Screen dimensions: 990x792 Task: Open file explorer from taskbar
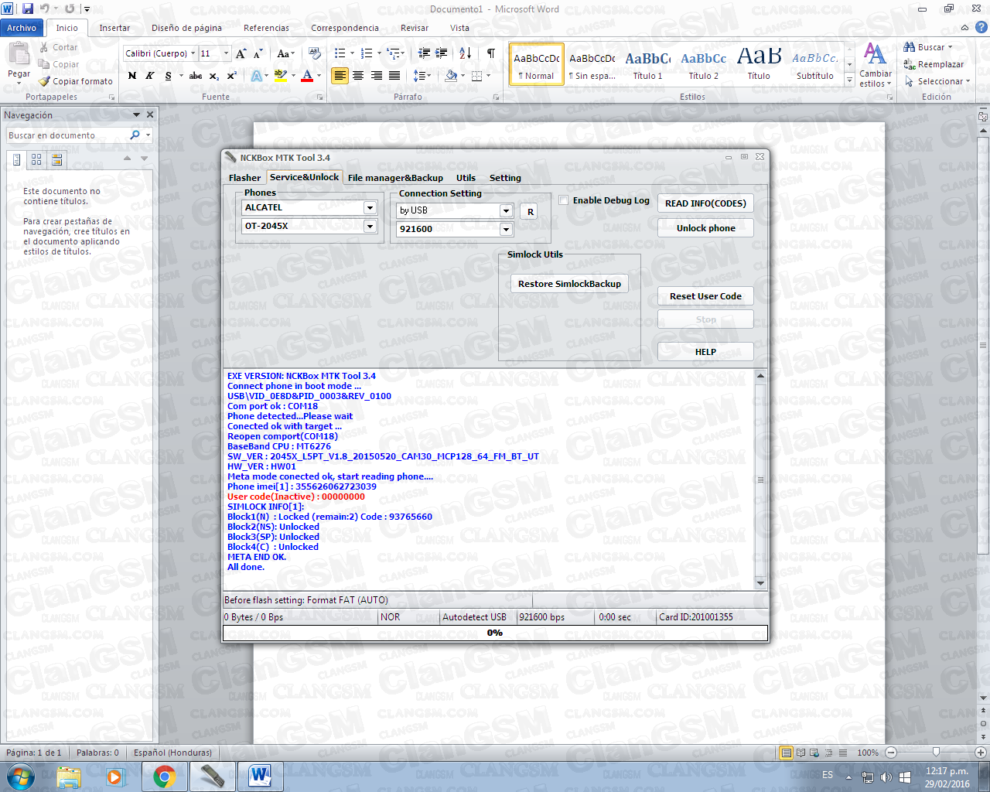pyautogui.click(x=69, y=777)
